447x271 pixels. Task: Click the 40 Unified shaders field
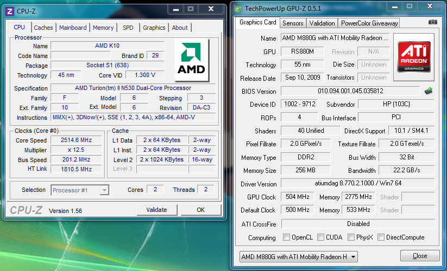311,131
